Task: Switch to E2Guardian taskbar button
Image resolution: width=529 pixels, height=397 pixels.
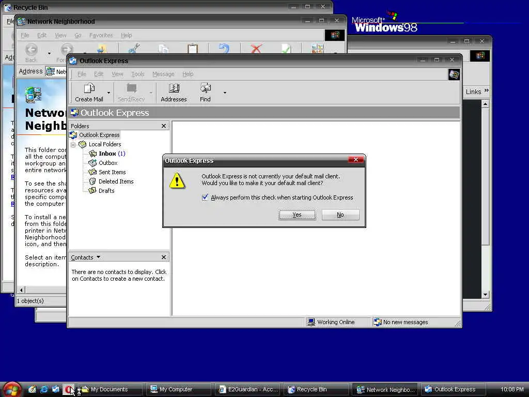Action: tap(248, 390)
